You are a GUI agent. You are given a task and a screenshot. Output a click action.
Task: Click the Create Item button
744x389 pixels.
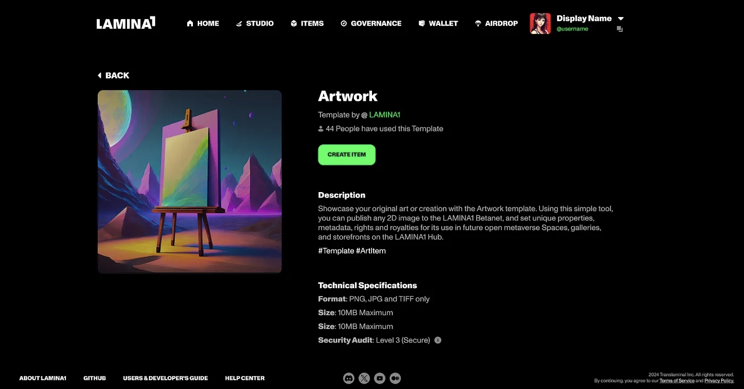click(x=346, y=154)
